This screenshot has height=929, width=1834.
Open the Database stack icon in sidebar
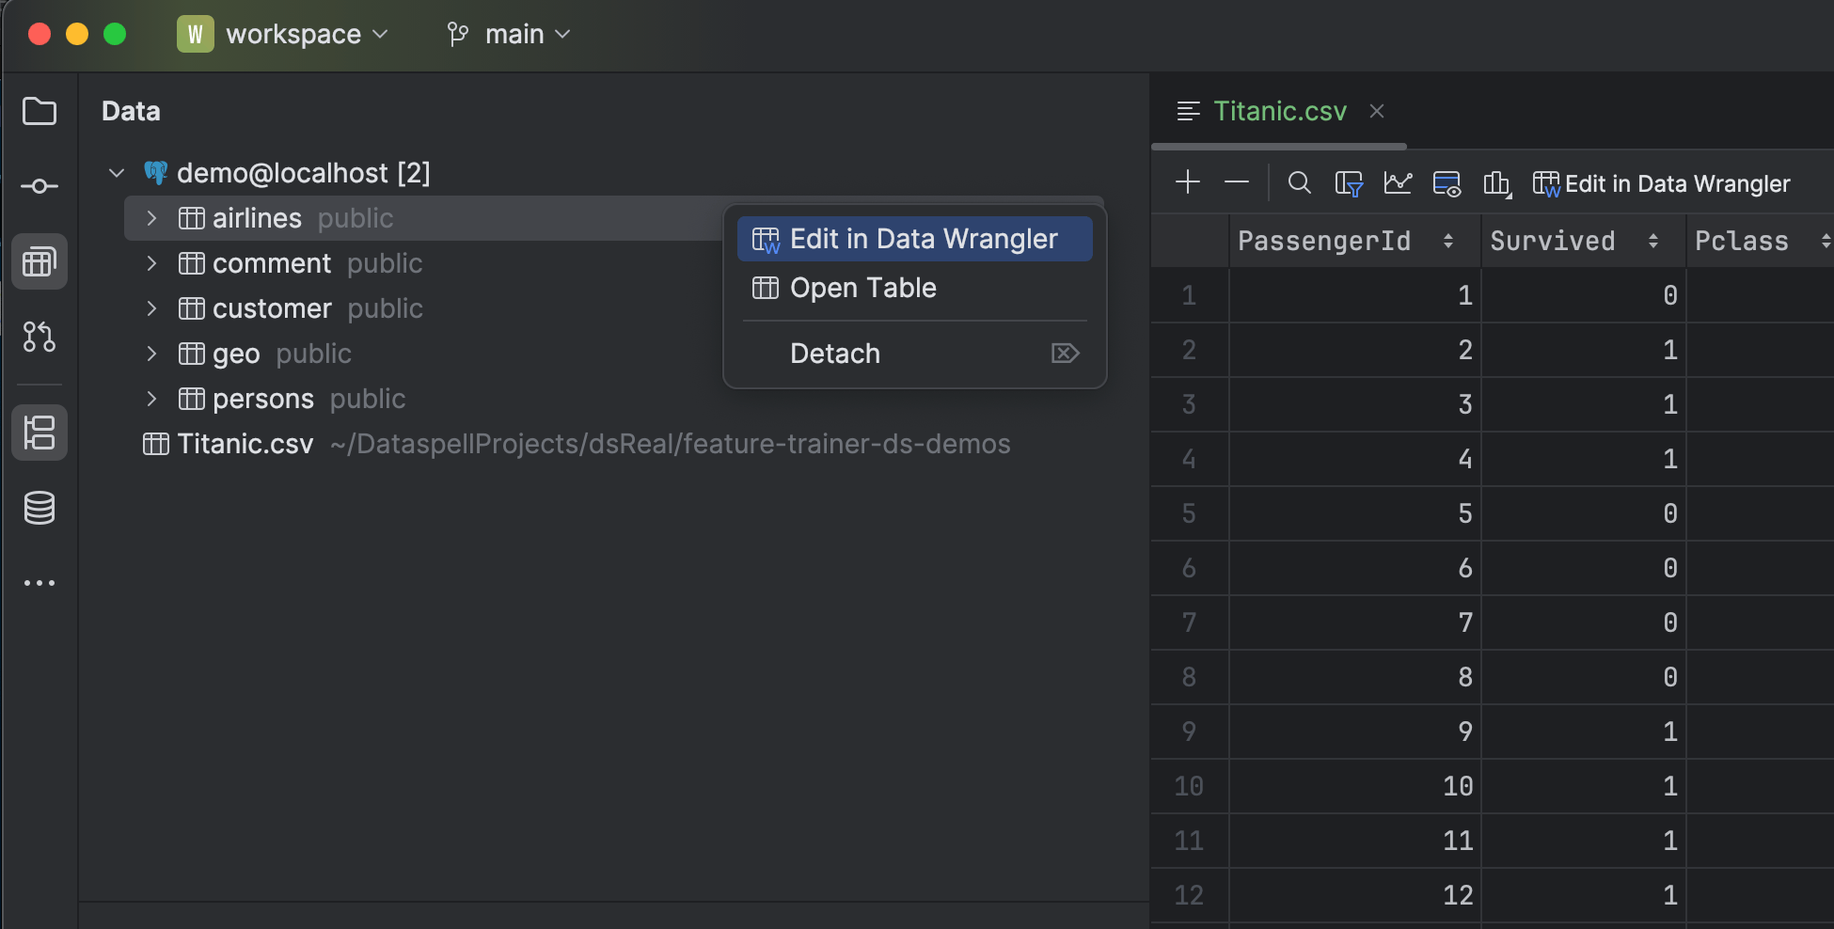pyautogui.click(x=40, y=508)
